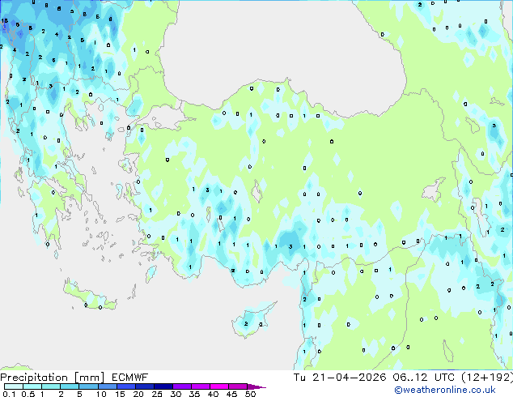Click the '10' legend scale label
Viewport: 513px width, 397px height.
(101, 394)
